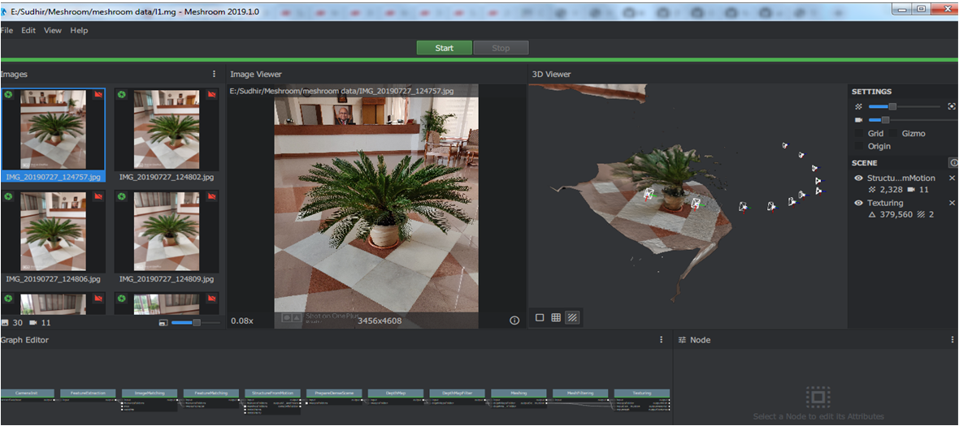Select thumbnail IMG_20190727_124757.jpg
This screenshot has width=959, height=426.
tap(53, 135)
